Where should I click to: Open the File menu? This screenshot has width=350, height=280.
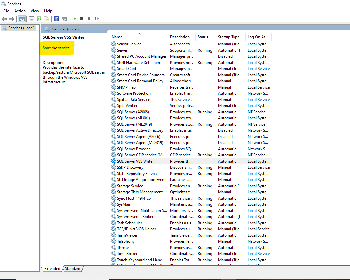tap(6, 11)
